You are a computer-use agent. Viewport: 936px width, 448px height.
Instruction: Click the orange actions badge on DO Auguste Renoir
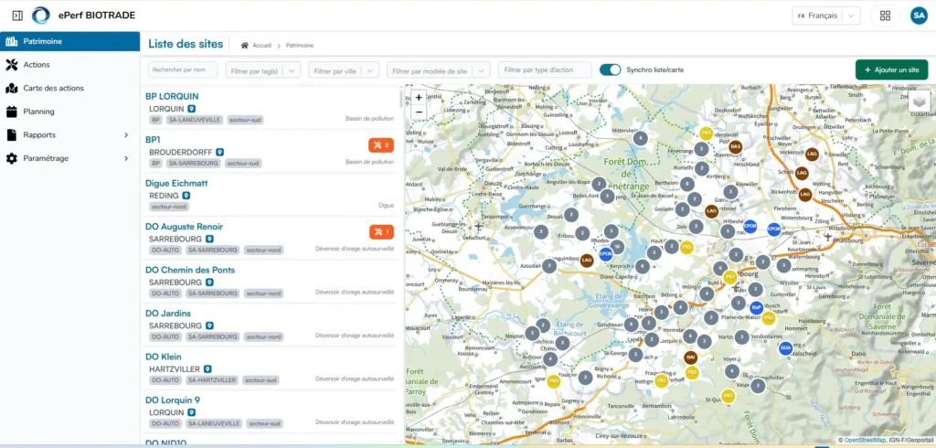point(381,231)
